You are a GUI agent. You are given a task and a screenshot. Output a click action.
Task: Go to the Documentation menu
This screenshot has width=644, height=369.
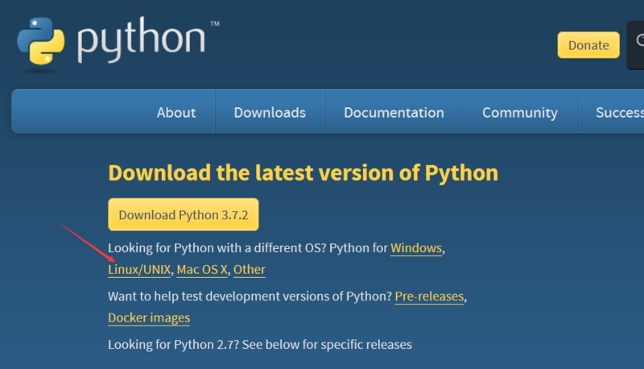coord(394,113)
